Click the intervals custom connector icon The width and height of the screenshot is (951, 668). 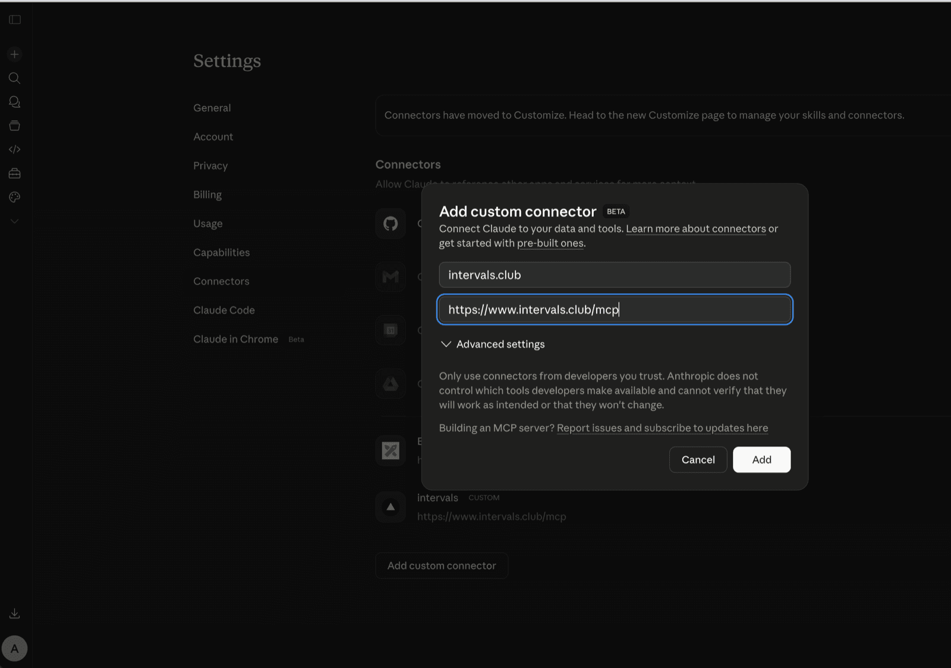tap(391, 507)
